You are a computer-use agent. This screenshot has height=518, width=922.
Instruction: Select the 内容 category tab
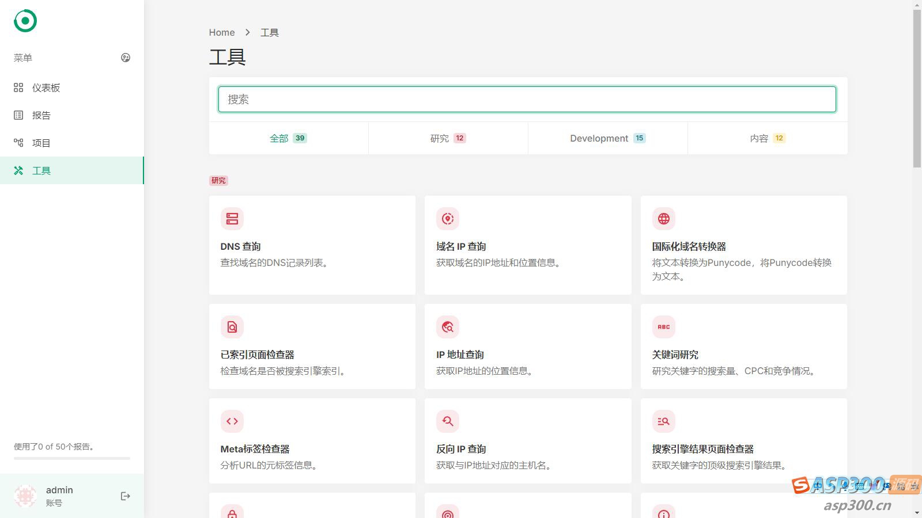(x=767, y=138)
